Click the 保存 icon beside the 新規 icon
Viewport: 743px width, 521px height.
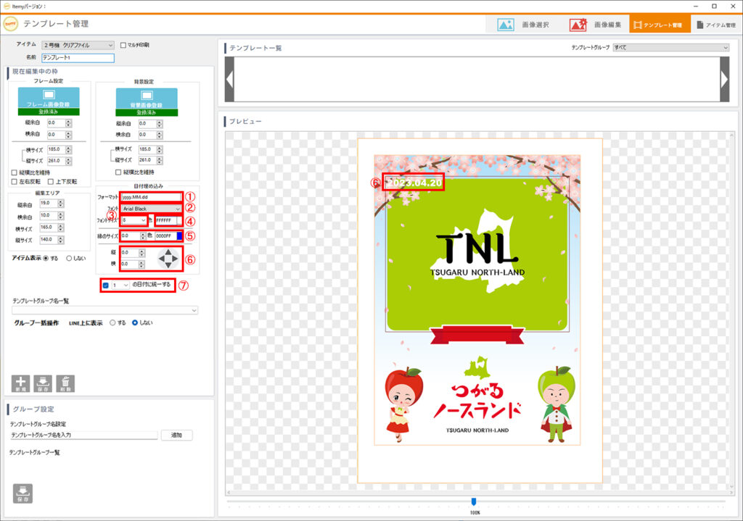pyautogui.click(x=44, y=383)
